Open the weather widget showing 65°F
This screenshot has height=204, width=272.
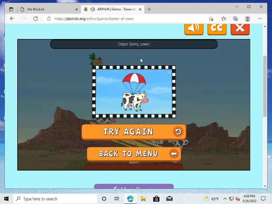point(211,199)
